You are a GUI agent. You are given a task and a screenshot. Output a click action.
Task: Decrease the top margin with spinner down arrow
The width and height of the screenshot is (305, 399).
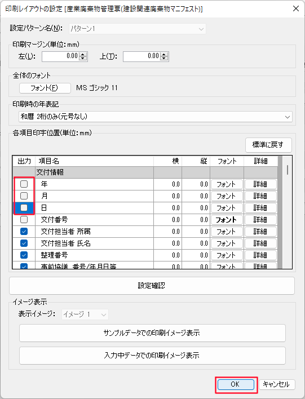click(x=164, y=59)
